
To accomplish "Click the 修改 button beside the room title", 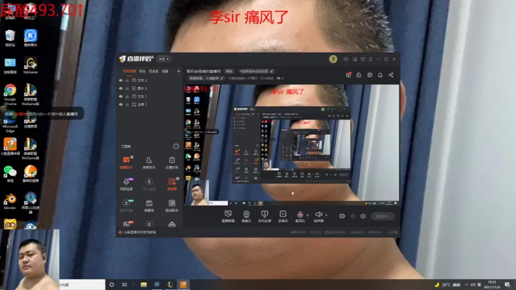I will tap(229, 71).
